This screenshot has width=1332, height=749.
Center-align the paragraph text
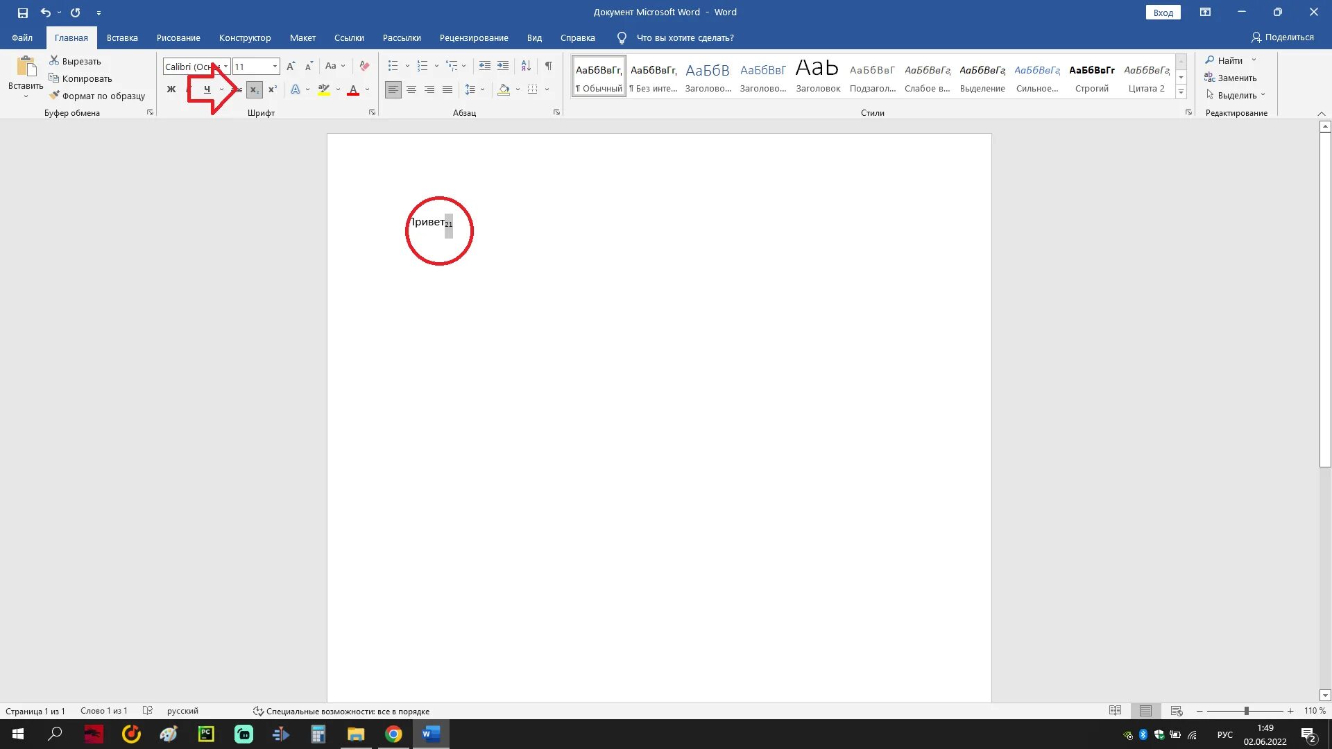pos(411,89)
